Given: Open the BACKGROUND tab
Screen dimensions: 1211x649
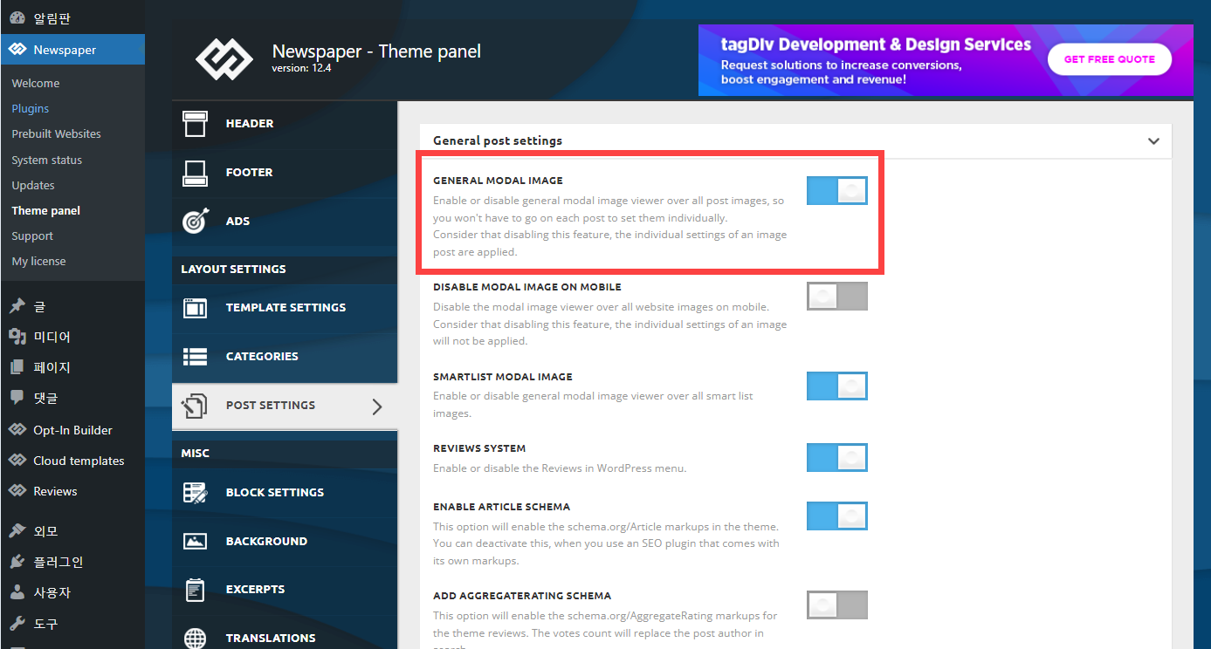Looking at the screenshot, I should [285, 542].
